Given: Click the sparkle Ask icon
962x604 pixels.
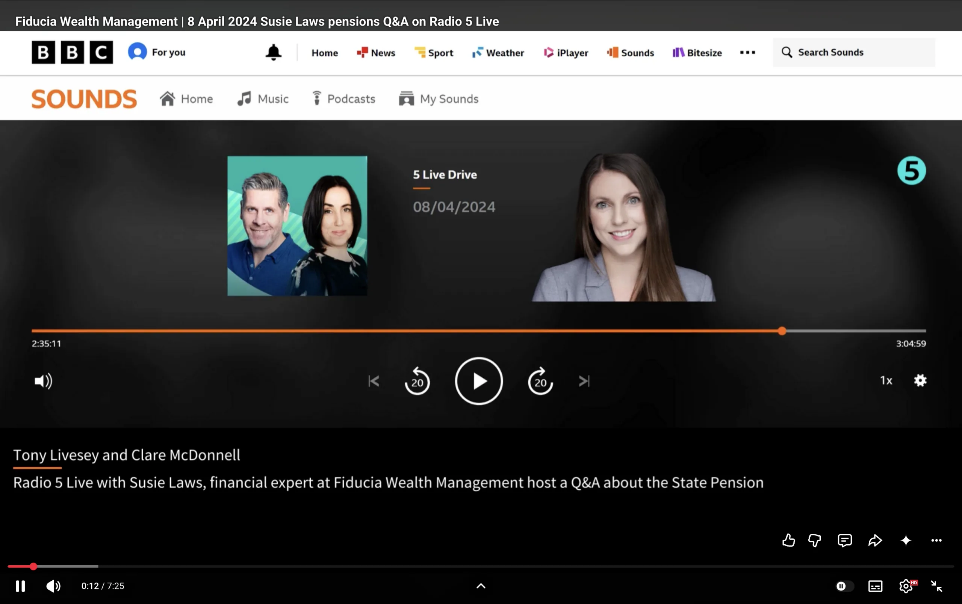Looking at the screenshot, I should click(906, 540).
